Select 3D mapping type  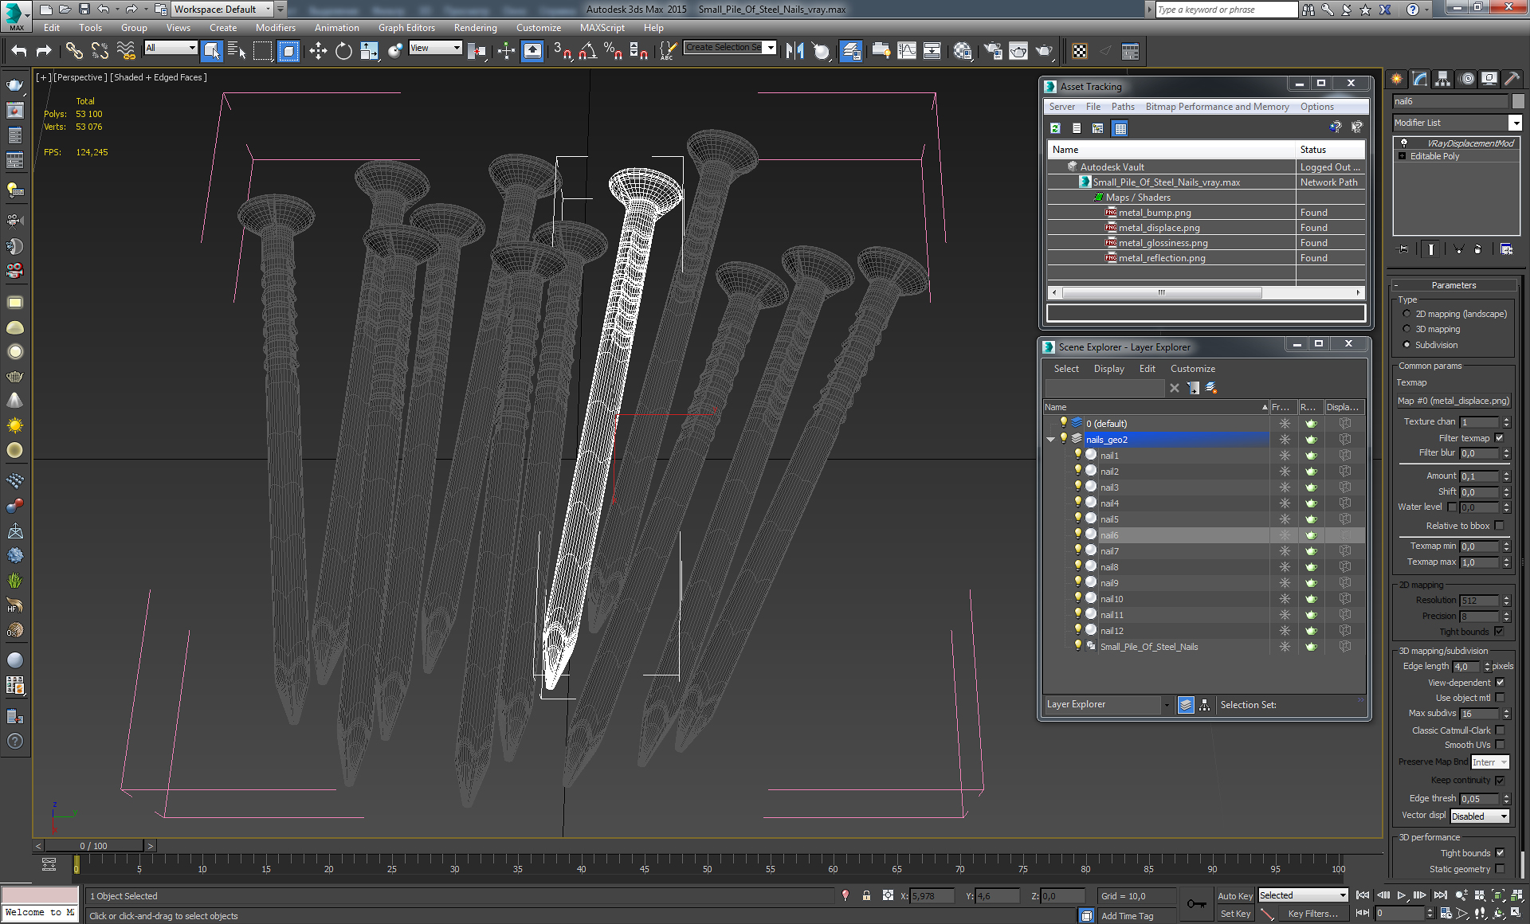pyautogui.click(x=1406, y=329)
